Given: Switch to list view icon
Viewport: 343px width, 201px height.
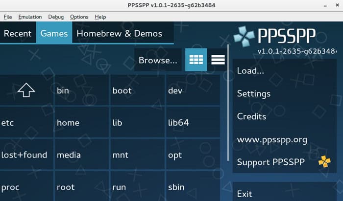Looking at the screenshot, I should 218,60.
